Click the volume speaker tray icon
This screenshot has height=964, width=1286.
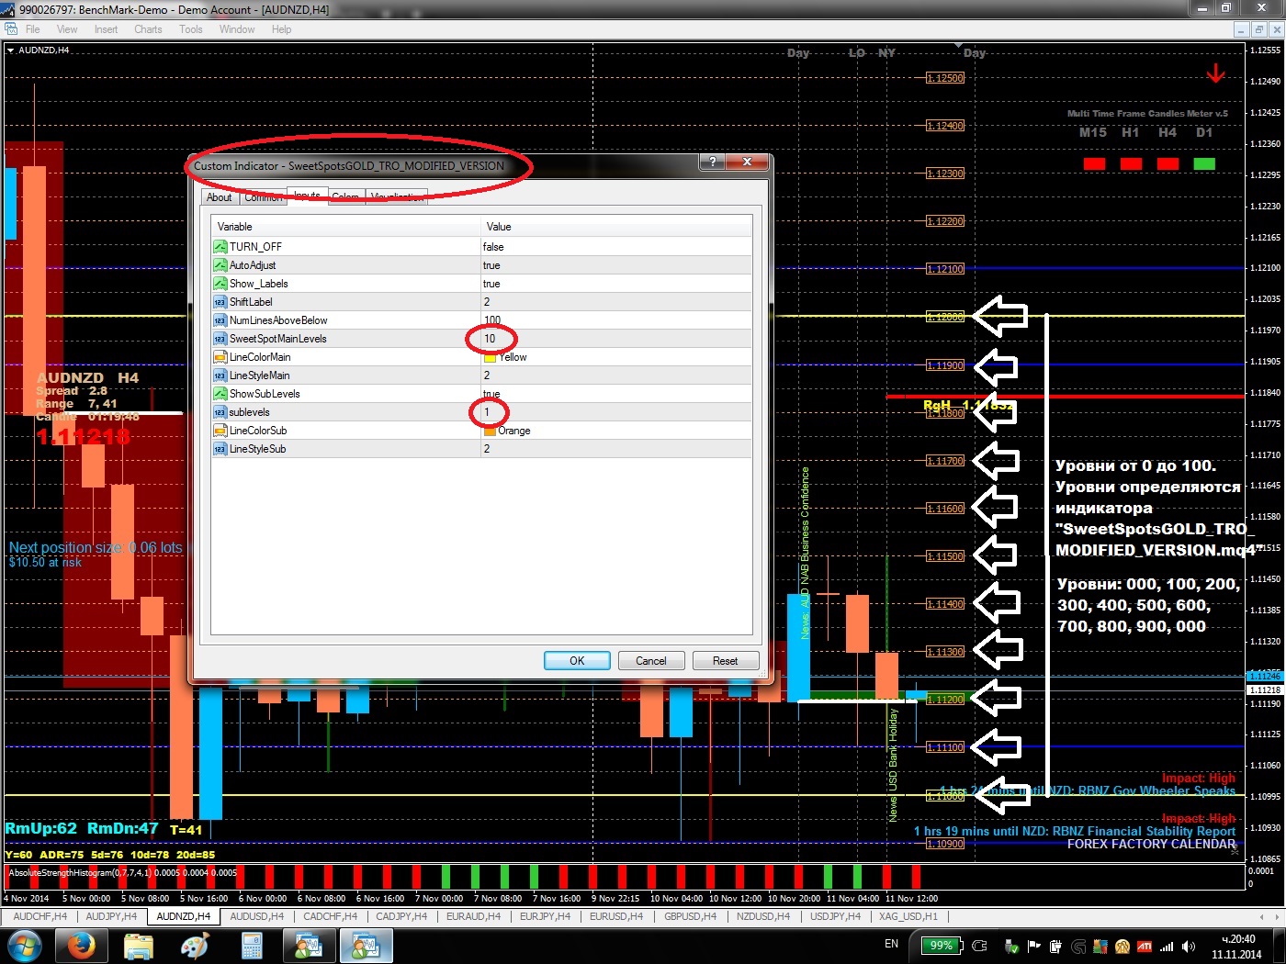tap(1189, 946)
